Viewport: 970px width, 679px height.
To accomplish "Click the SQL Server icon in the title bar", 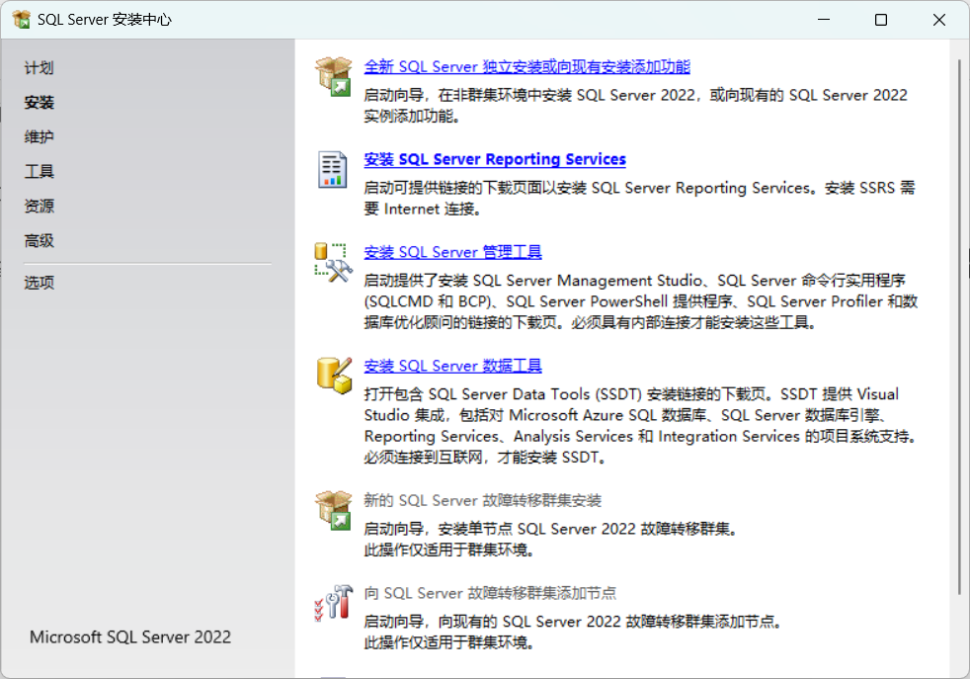I will tap(22, 19).
